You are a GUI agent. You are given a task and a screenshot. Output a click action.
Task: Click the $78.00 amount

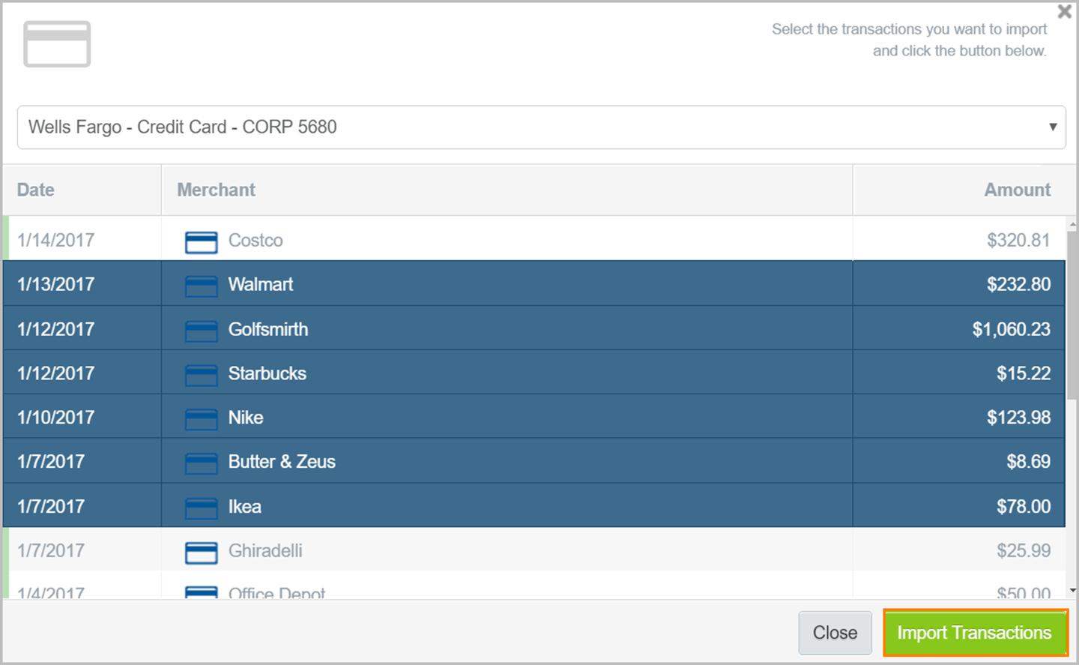point(1024,507)
